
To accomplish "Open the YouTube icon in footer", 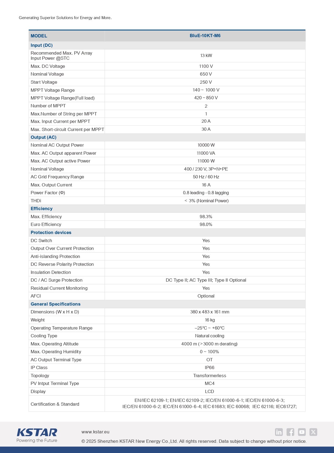I will 302,432.
